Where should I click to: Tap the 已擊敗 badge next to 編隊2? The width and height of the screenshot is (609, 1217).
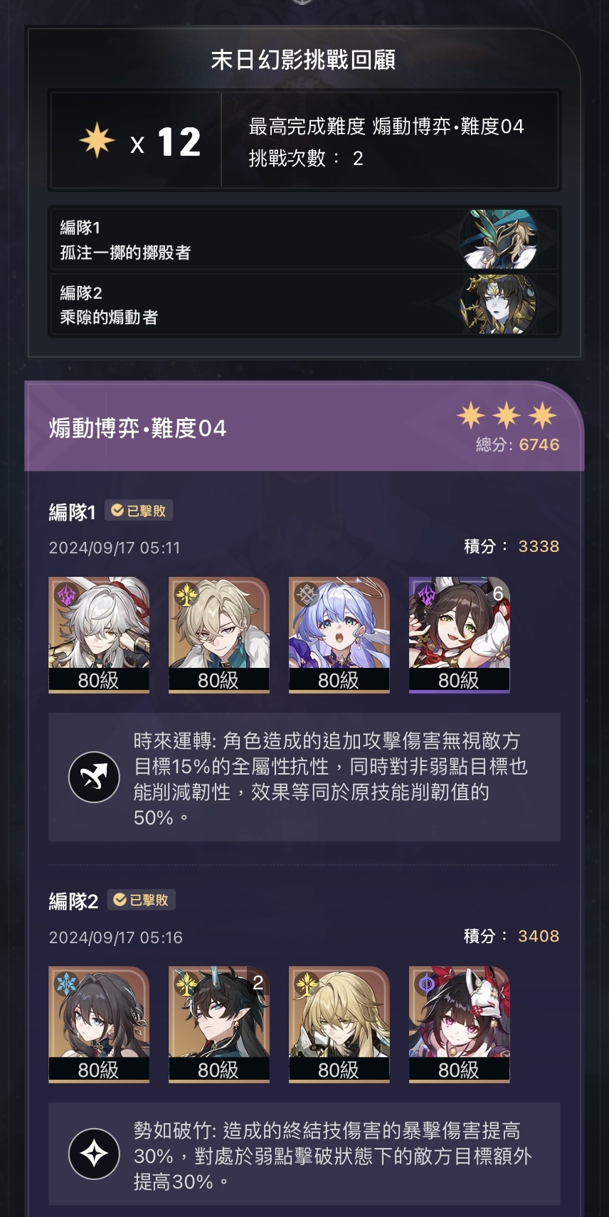tap(141, 900)
